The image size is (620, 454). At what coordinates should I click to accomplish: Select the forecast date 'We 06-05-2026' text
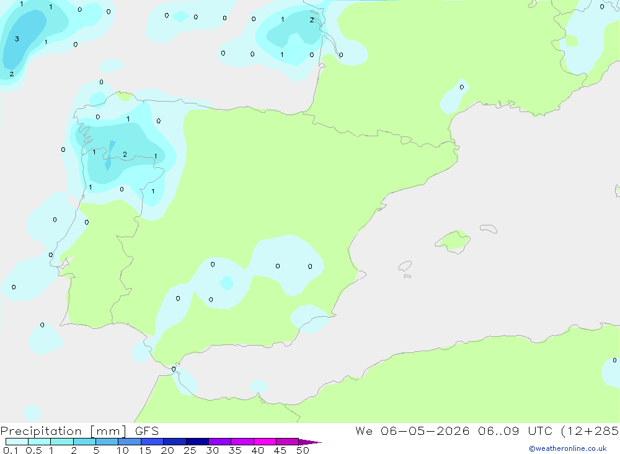coord(412,430)
